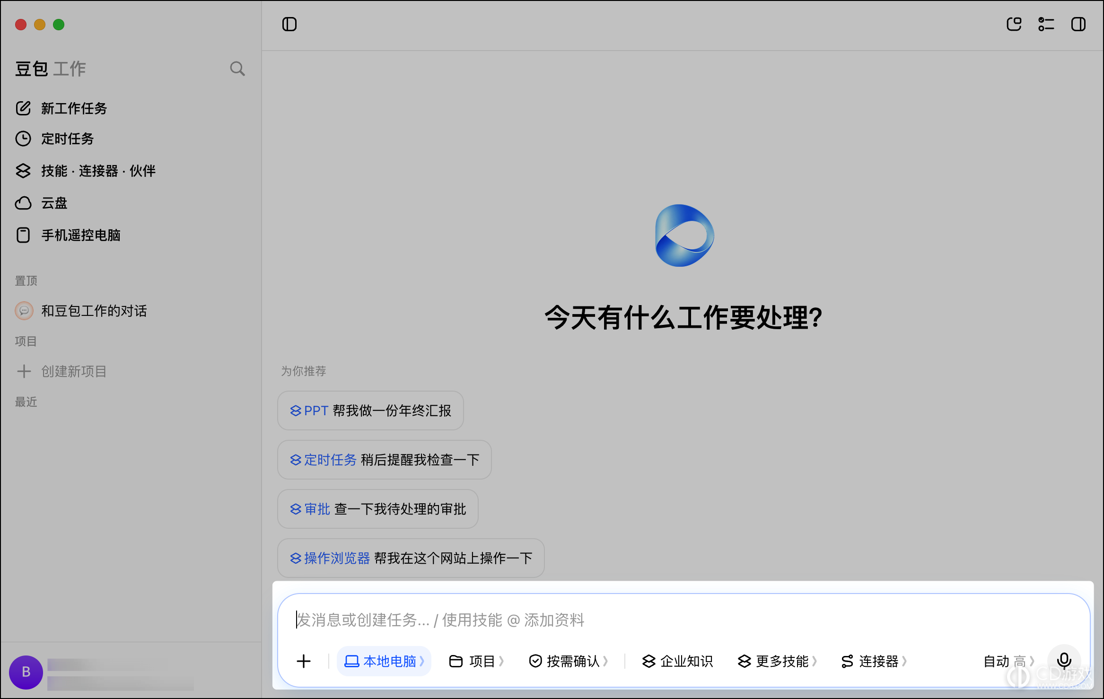Image resolution: width=1104 pixels, height=699 pixels.
Task: Open search in the sidebar
Action: point(237,69)
